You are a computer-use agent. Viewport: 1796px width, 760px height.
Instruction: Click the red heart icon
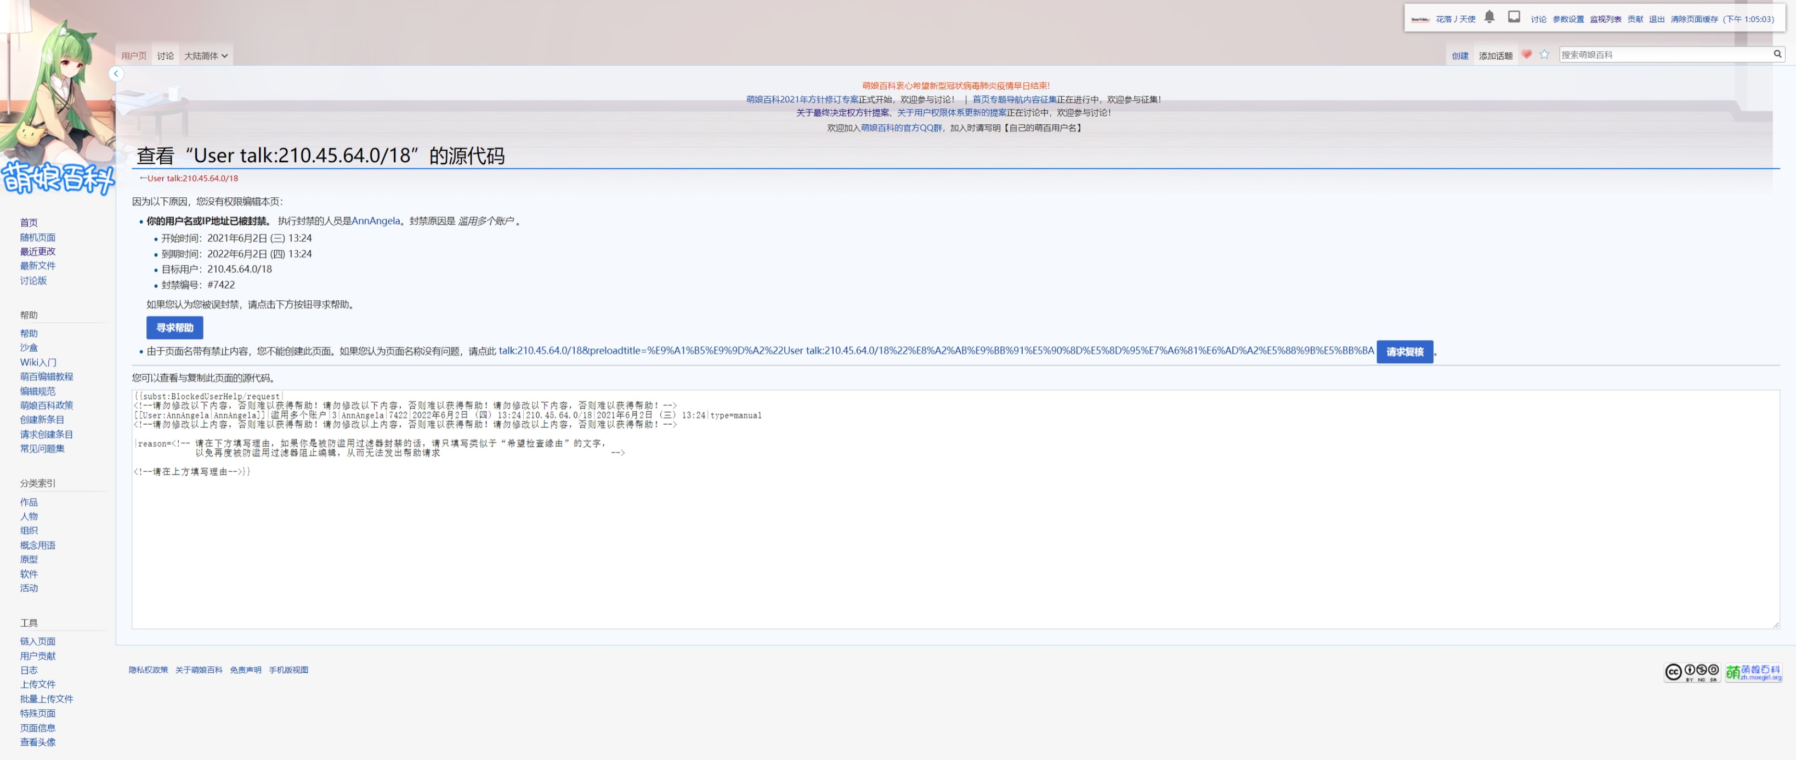pos(1526,54)
